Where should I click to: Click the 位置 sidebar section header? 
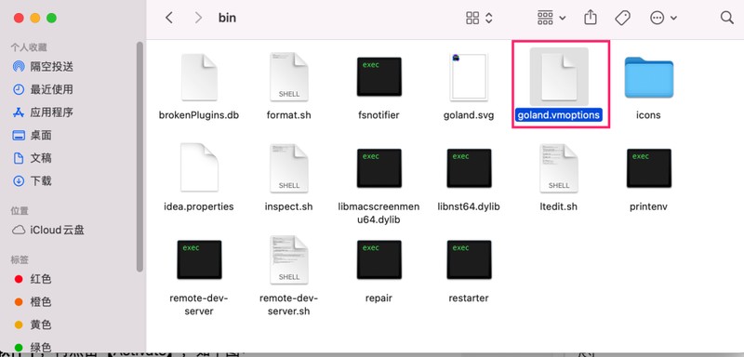[x=20, y=211]
